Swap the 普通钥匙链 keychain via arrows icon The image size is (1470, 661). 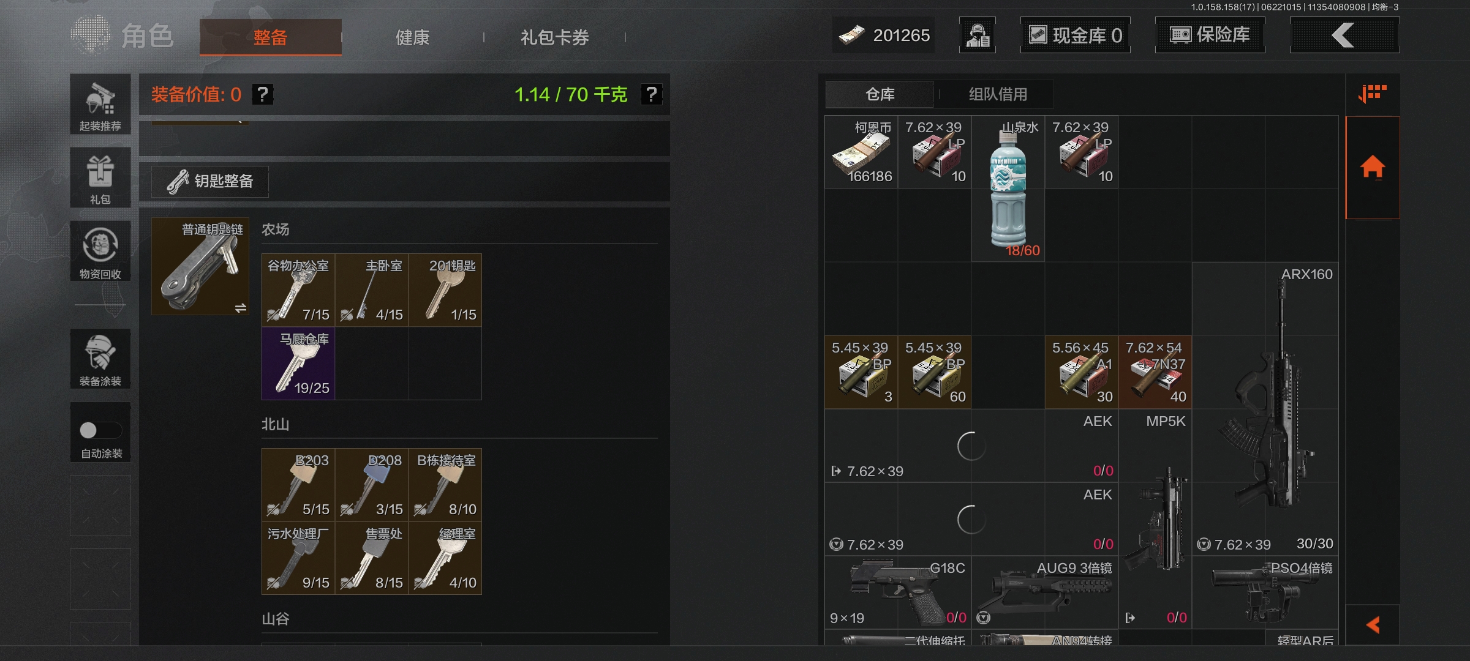241,308
